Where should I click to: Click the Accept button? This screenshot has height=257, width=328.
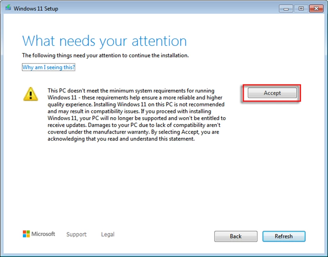[x=272, y=93]
